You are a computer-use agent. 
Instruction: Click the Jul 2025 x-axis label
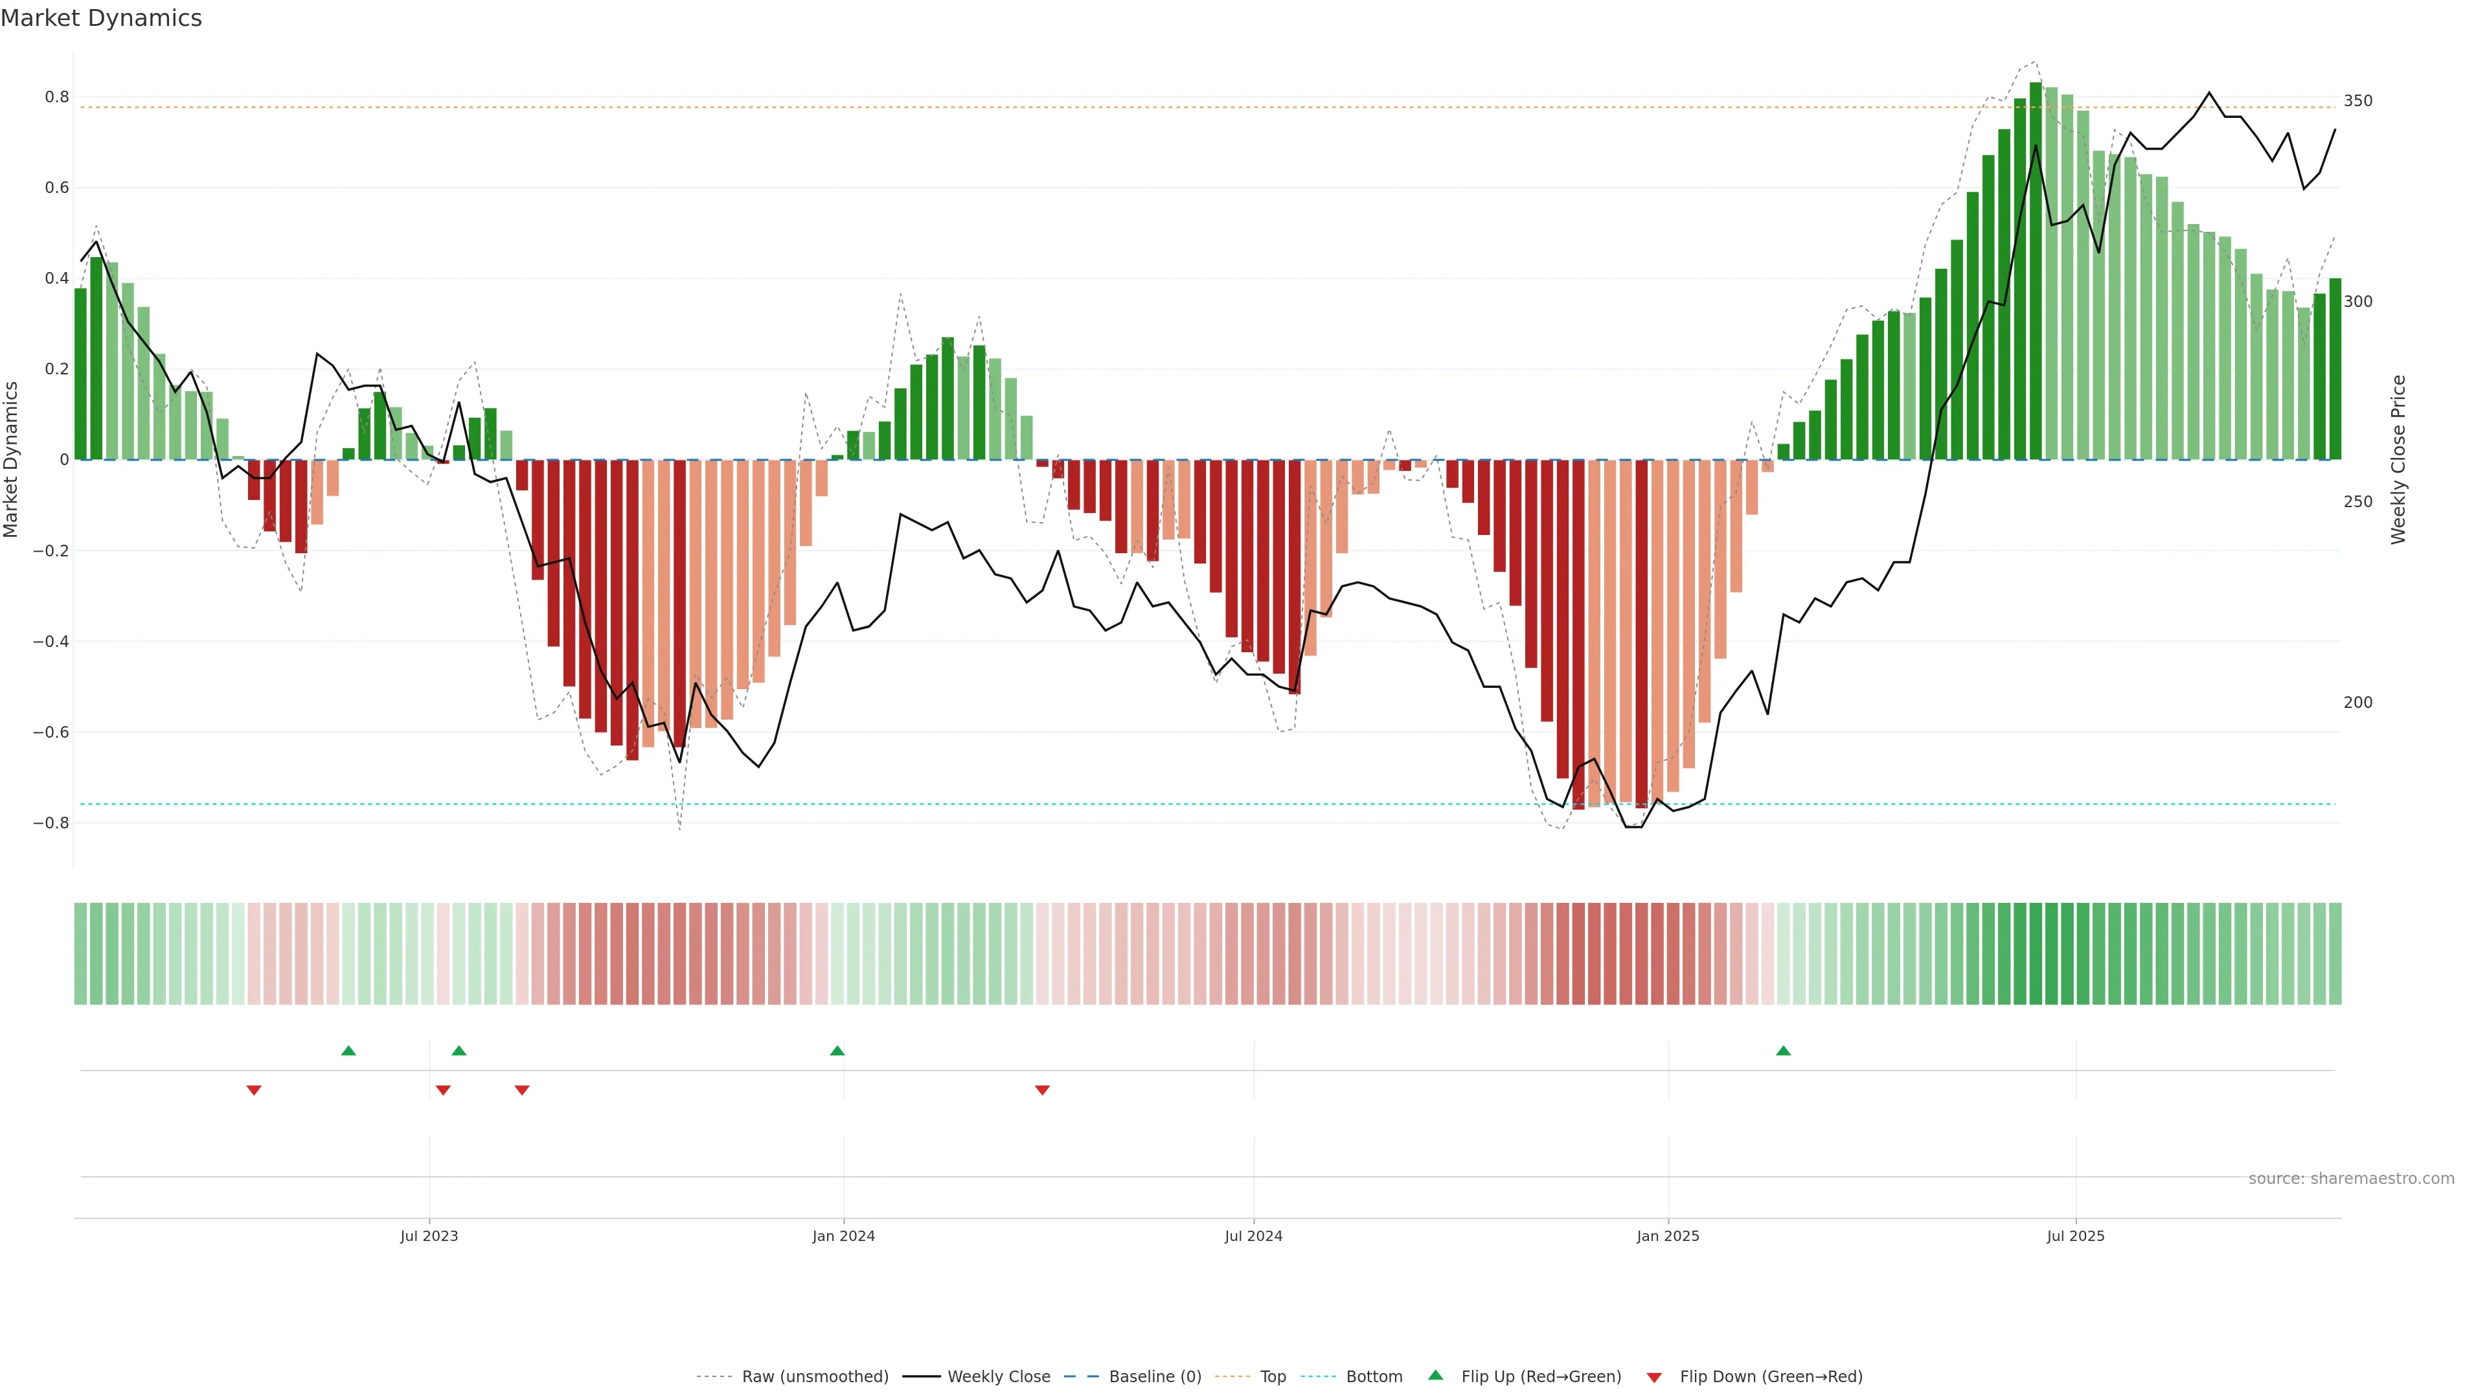point(2074,1236)
